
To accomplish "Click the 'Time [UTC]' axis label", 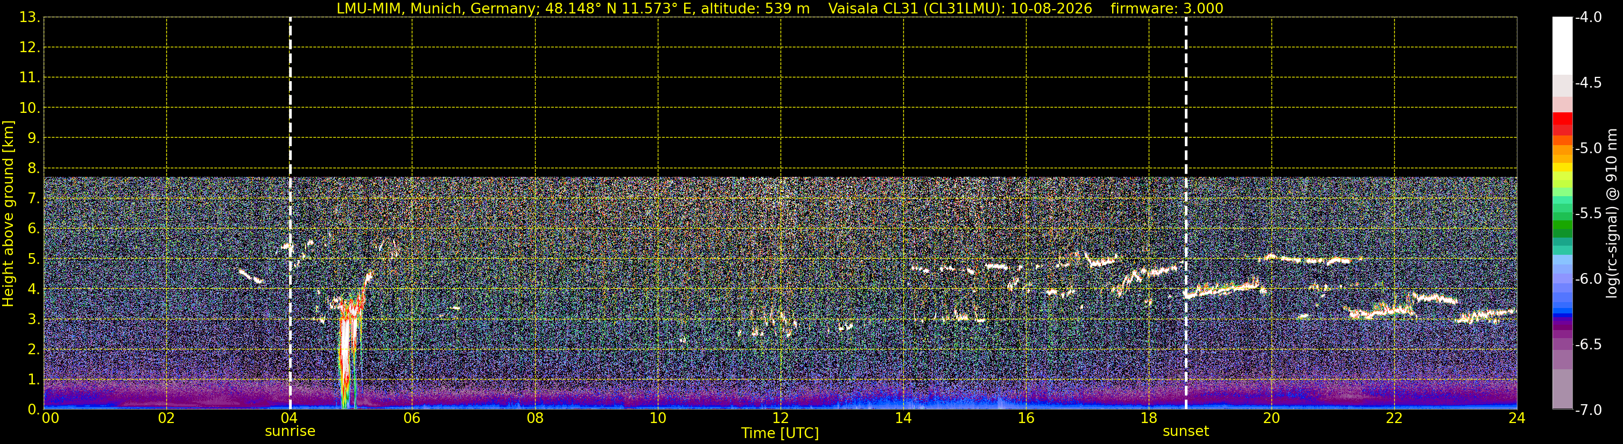I will coord(780,433).
